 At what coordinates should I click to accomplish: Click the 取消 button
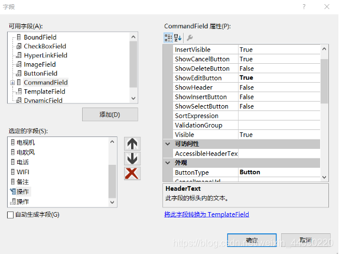tap(306, 240)
